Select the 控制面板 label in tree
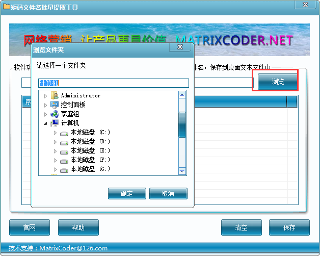The height and width of the screenshot is (256, 320). point(73,105)
